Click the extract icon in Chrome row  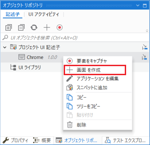pos(144,57)
